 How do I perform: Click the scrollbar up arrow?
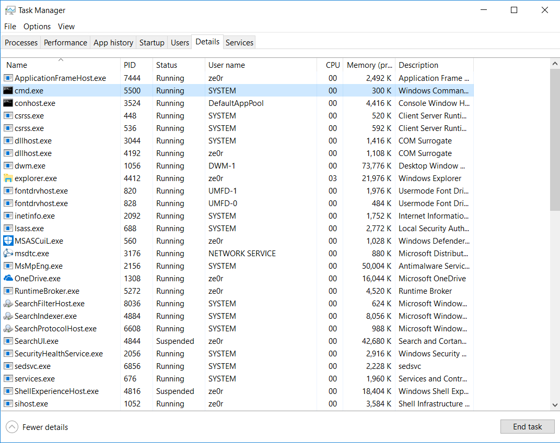pyautogui.click(x=555, y=64)
